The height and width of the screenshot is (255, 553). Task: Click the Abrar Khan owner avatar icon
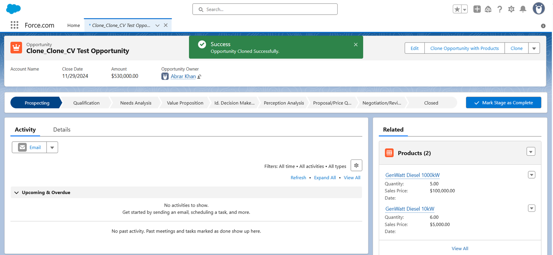click(x=165, y=76)
